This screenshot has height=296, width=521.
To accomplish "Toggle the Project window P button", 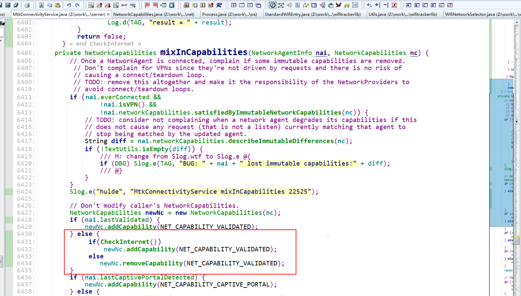I will [x=273, y=5].
